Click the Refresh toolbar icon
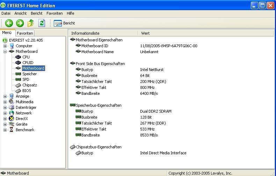This screenshot has width=276, height=176. (x=42, y=23)
